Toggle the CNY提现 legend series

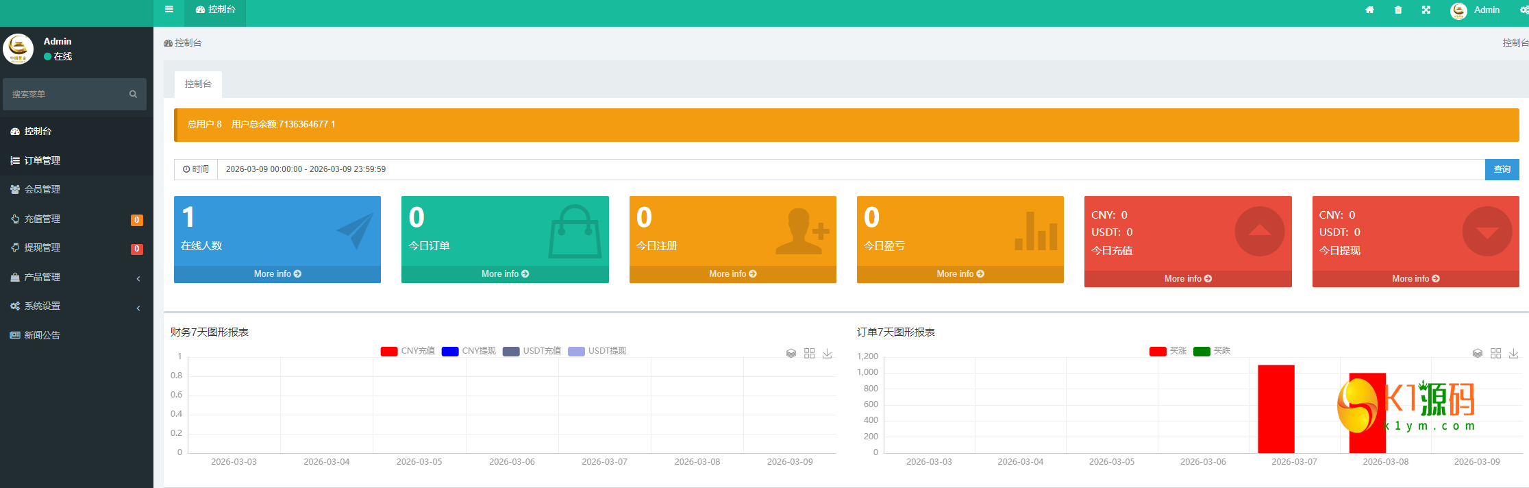click(469, 351)
